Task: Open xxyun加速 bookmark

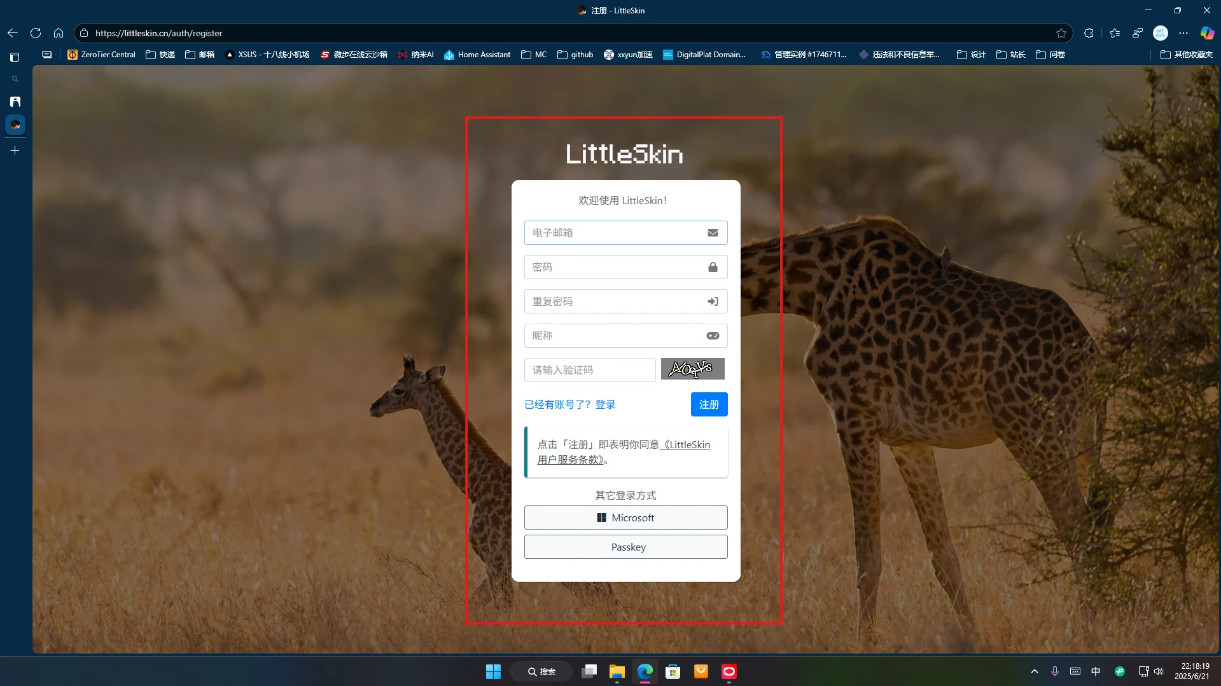Action: [628, 55]
